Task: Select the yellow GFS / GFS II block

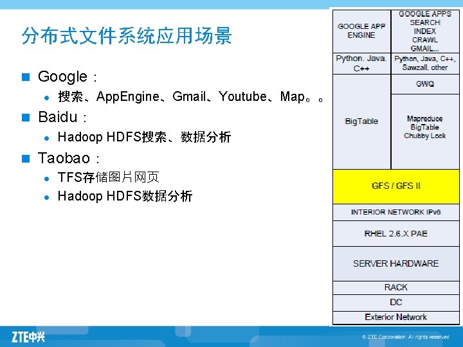Action: point(396,186)
